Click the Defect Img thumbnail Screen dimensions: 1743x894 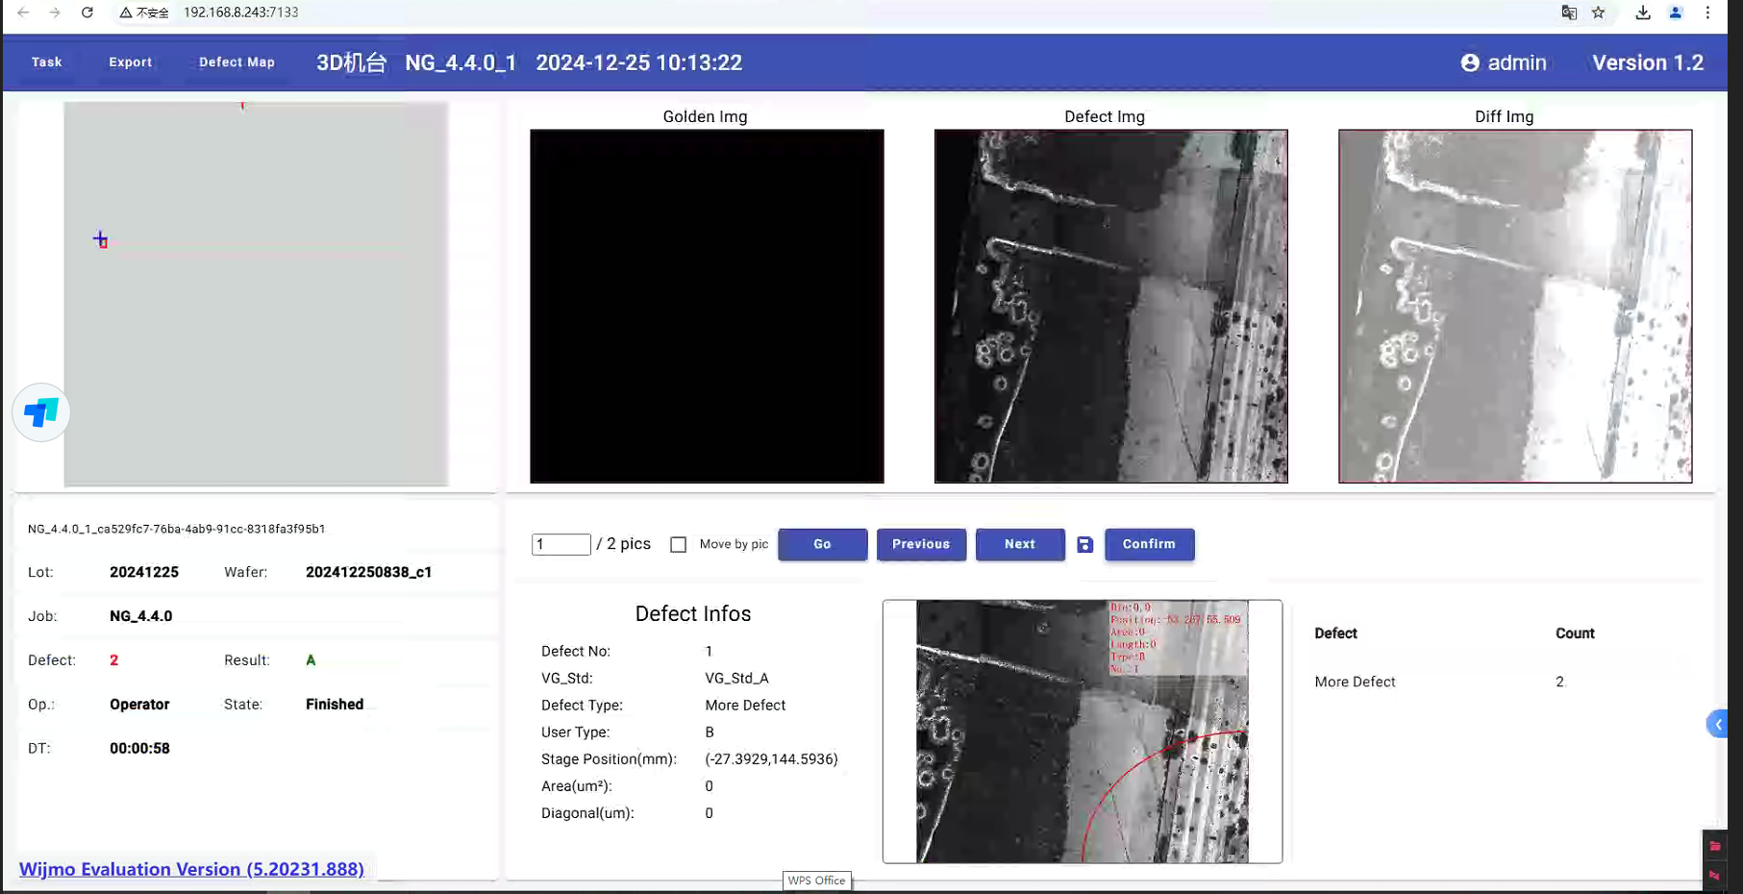point(1110,306)
